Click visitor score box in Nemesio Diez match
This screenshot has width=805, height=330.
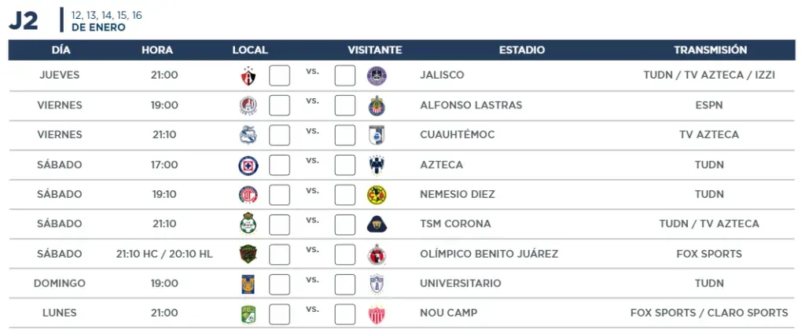[345, 195]
